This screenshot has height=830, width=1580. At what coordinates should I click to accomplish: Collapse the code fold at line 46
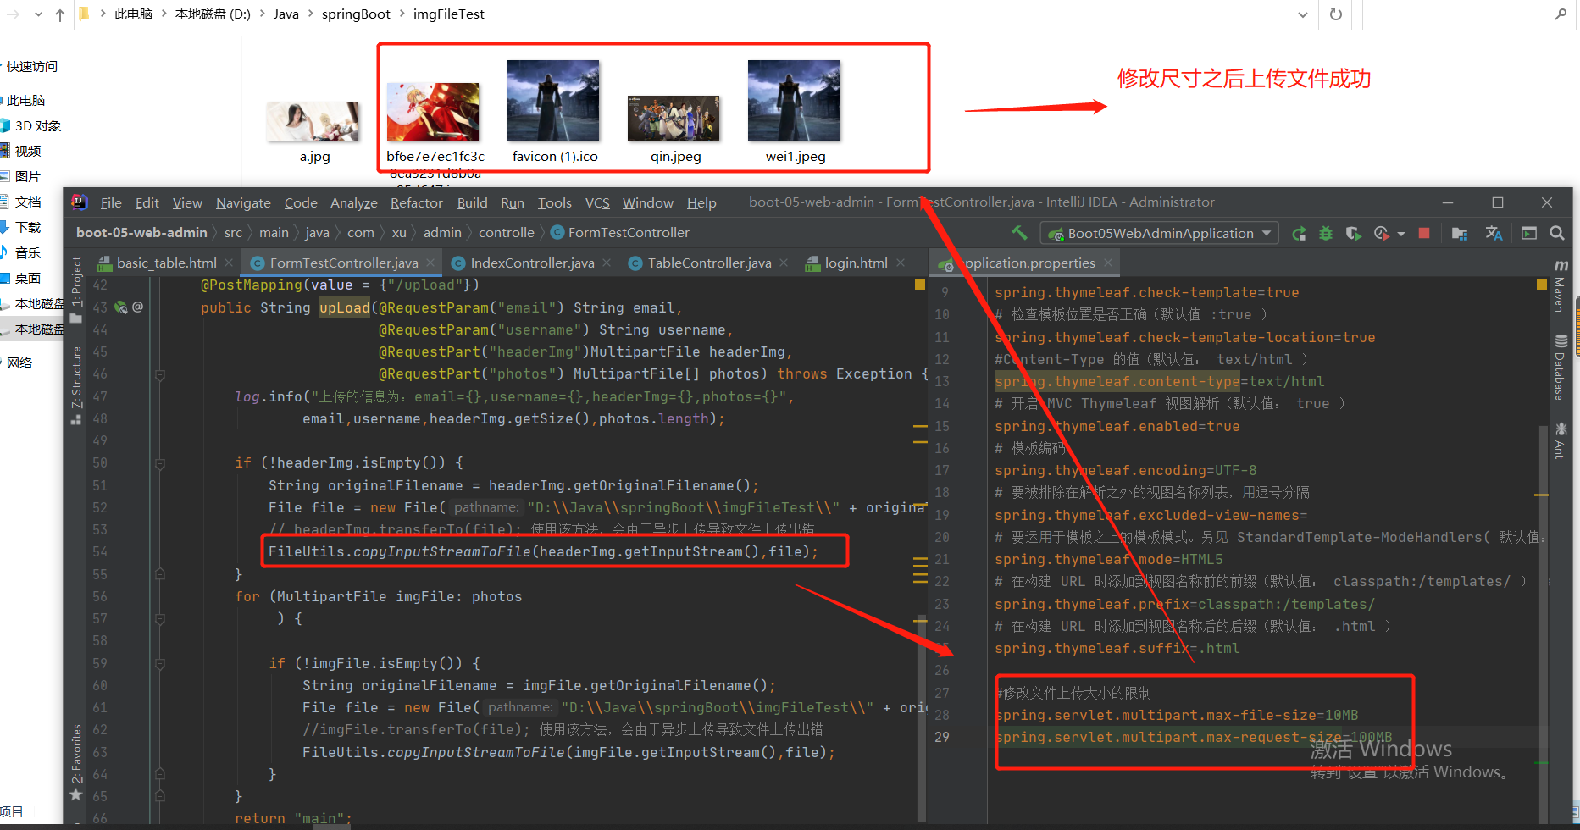pos(159,374)
